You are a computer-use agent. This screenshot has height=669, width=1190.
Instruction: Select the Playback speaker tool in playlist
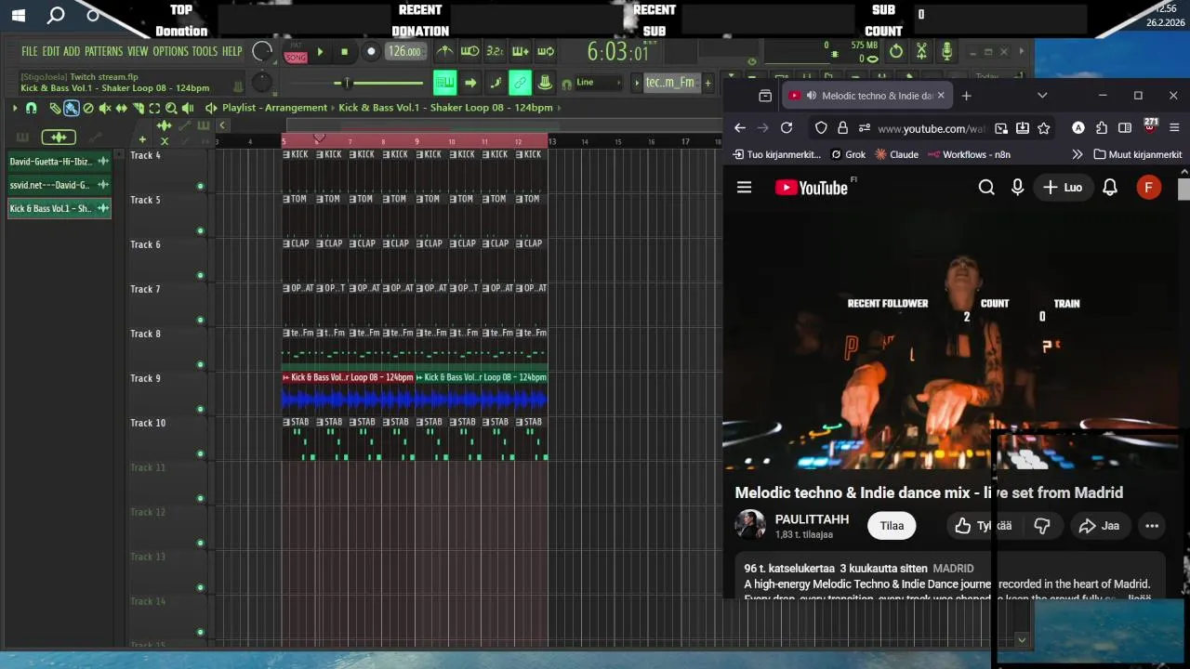(x=188, y=108)
